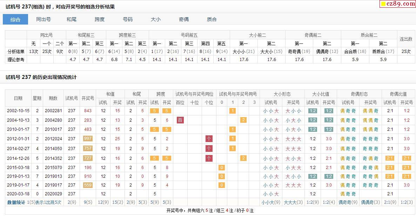Click the 日期 column header
This screenshot has height=216, width=416.
click(x=18, y=98)
